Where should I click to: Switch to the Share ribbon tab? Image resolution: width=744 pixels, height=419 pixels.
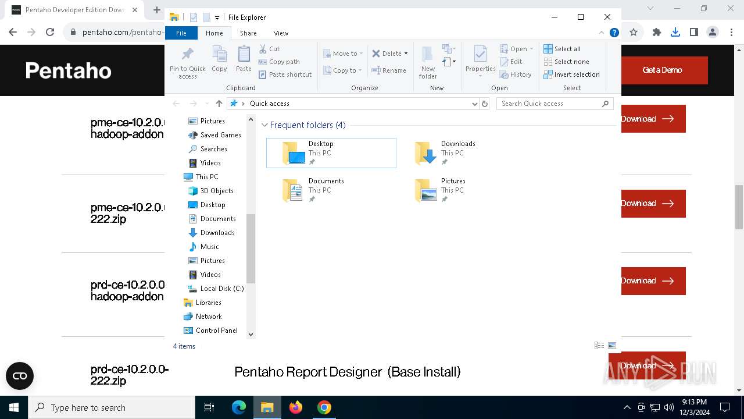(248, 33)
